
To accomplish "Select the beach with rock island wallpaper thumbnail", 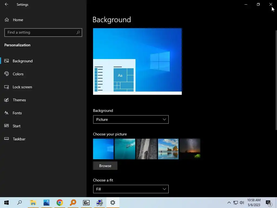I will [168, 149].
